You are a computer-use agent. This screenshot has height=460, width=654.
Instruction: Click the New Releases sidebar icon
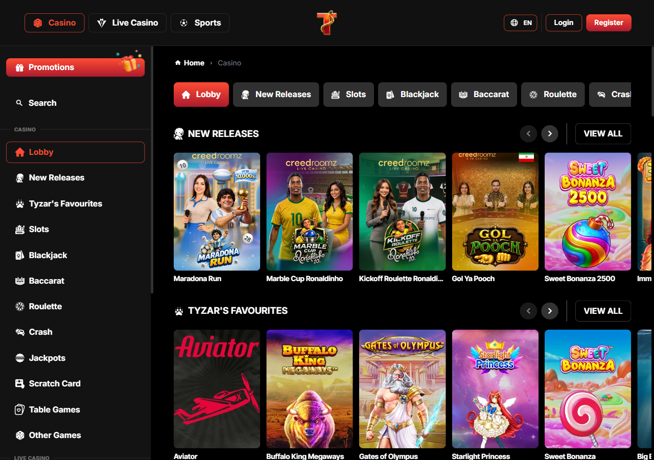pyautogui.click(x=20, y=178)
